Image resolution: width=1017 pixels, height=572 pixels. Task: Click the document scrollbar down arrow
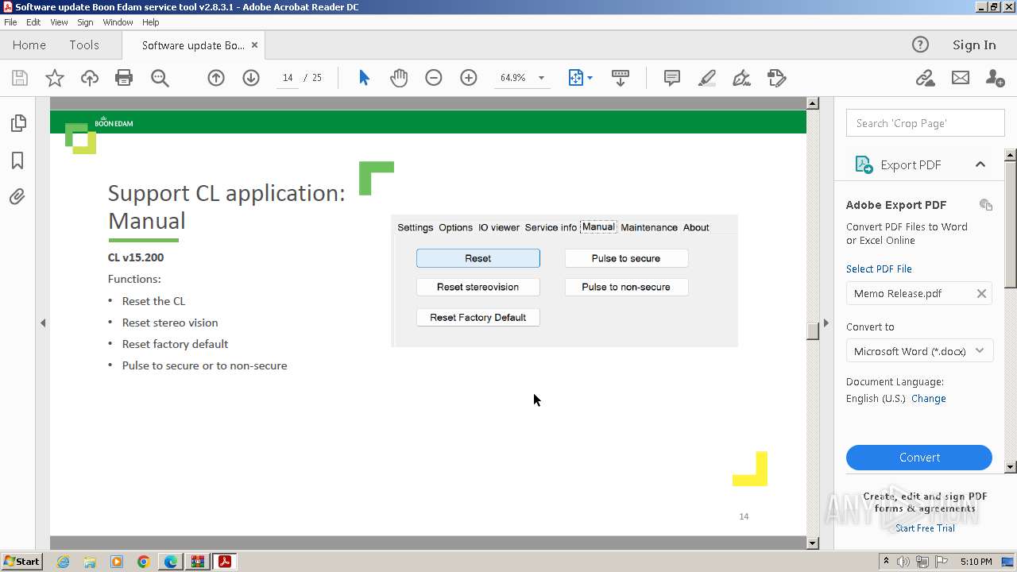[812, 543]
